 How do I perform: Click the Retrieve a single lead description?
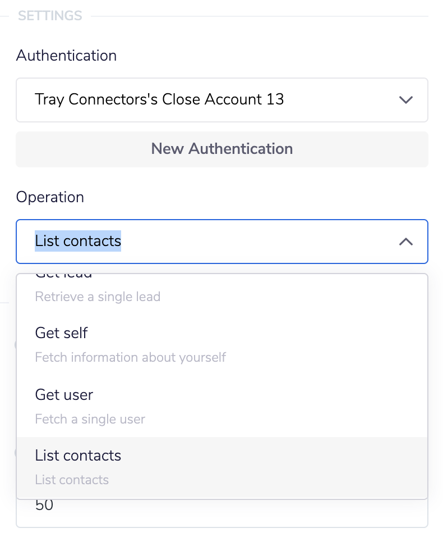click(98, 297)
